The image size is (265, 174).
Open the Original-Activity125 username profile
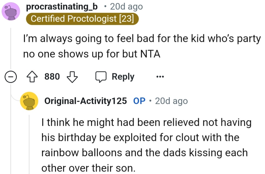click(x=85, y=101)
